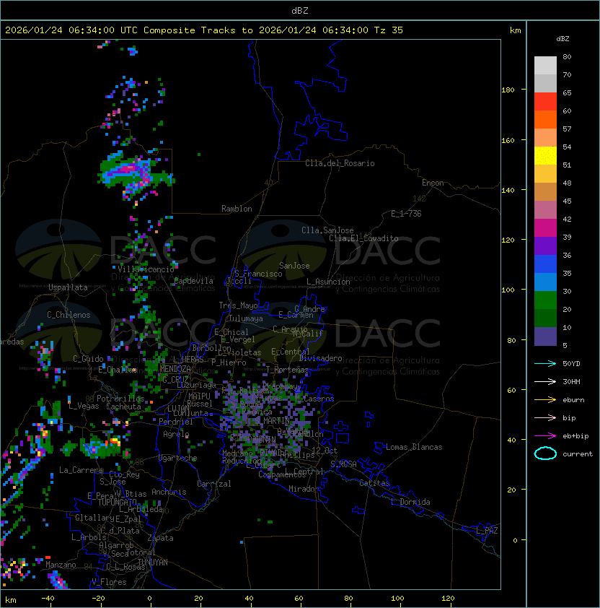Click the La_Carrera label
The height and width of the screenshot is (608, 600).
click(x=81, y=470)
